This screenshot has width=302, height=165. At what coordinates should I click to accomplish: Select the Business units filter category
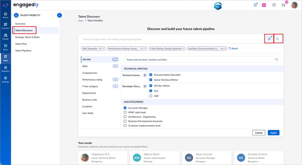100,100
